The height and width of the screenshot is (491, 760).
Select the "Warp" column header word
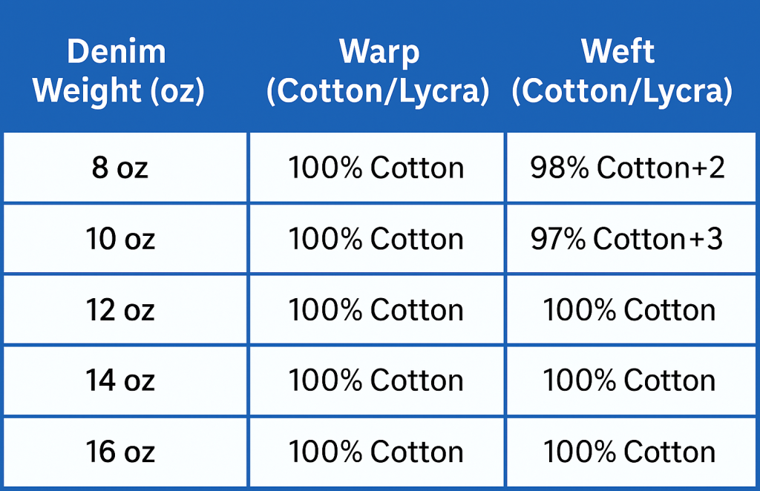point(379,52)
